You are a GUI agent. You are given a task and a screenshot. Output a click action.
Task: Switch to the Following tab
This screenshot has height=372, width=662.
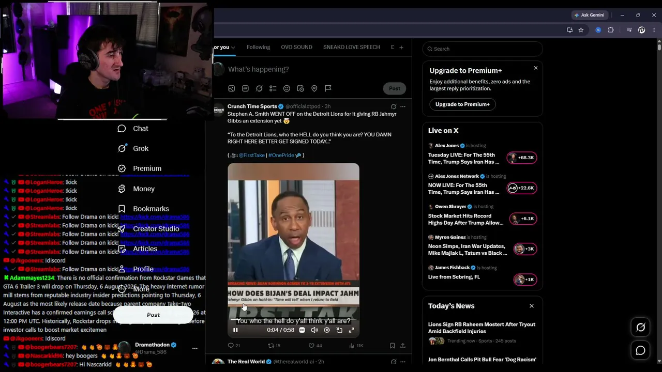(258, 48)
